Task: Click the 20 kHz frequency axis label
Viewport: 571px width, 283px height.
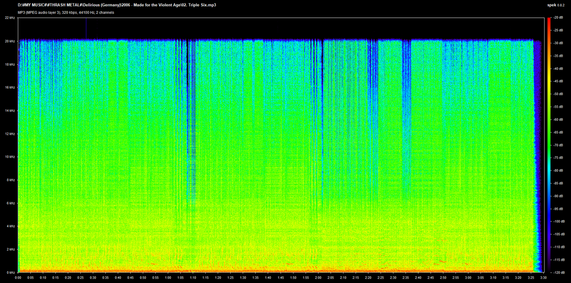Action: pyautogui.click(x=10, y=41)
